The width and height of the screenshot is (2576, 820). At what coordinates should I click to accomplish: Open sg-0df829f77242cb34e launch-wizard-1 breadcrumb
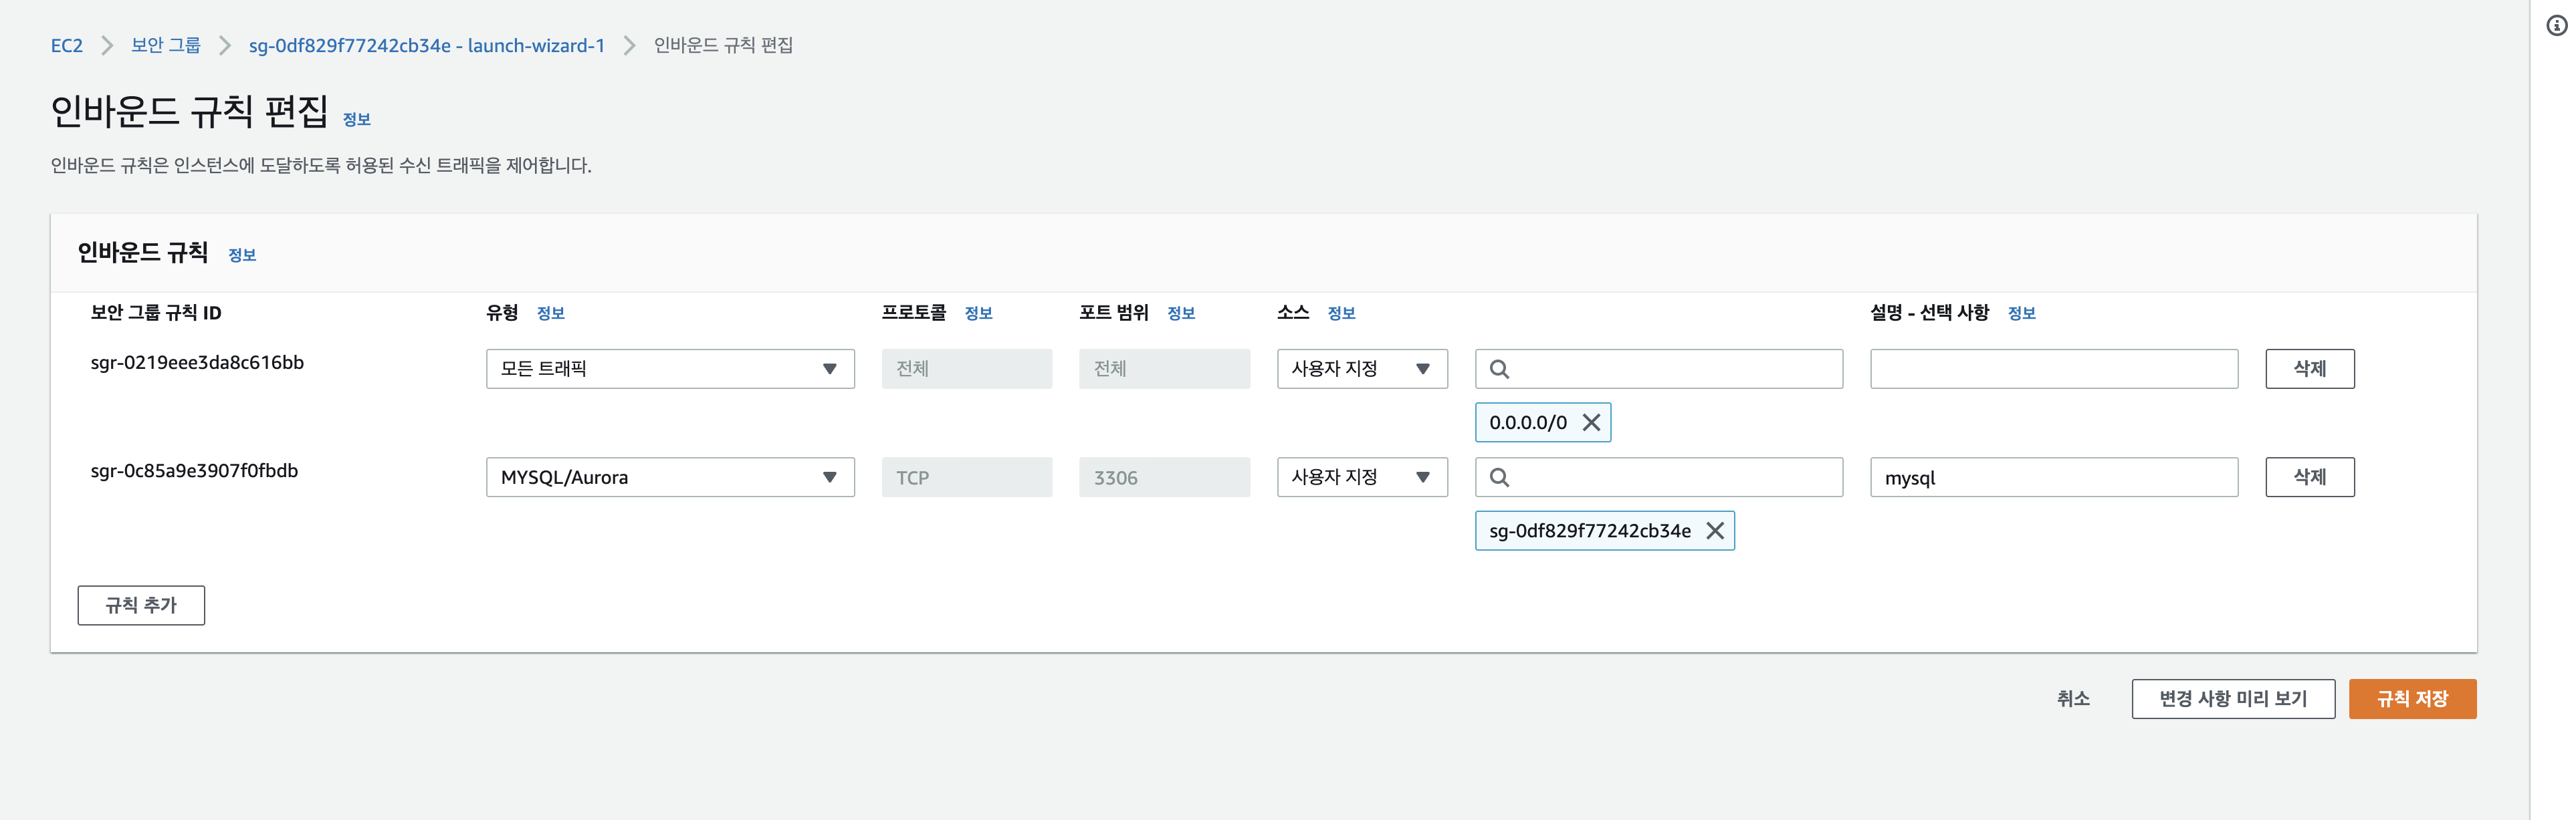click(426, 45)
